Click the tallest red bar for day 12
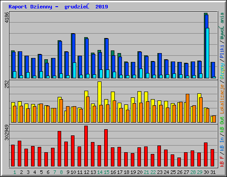227x177 pixels. tap(86, 146)
